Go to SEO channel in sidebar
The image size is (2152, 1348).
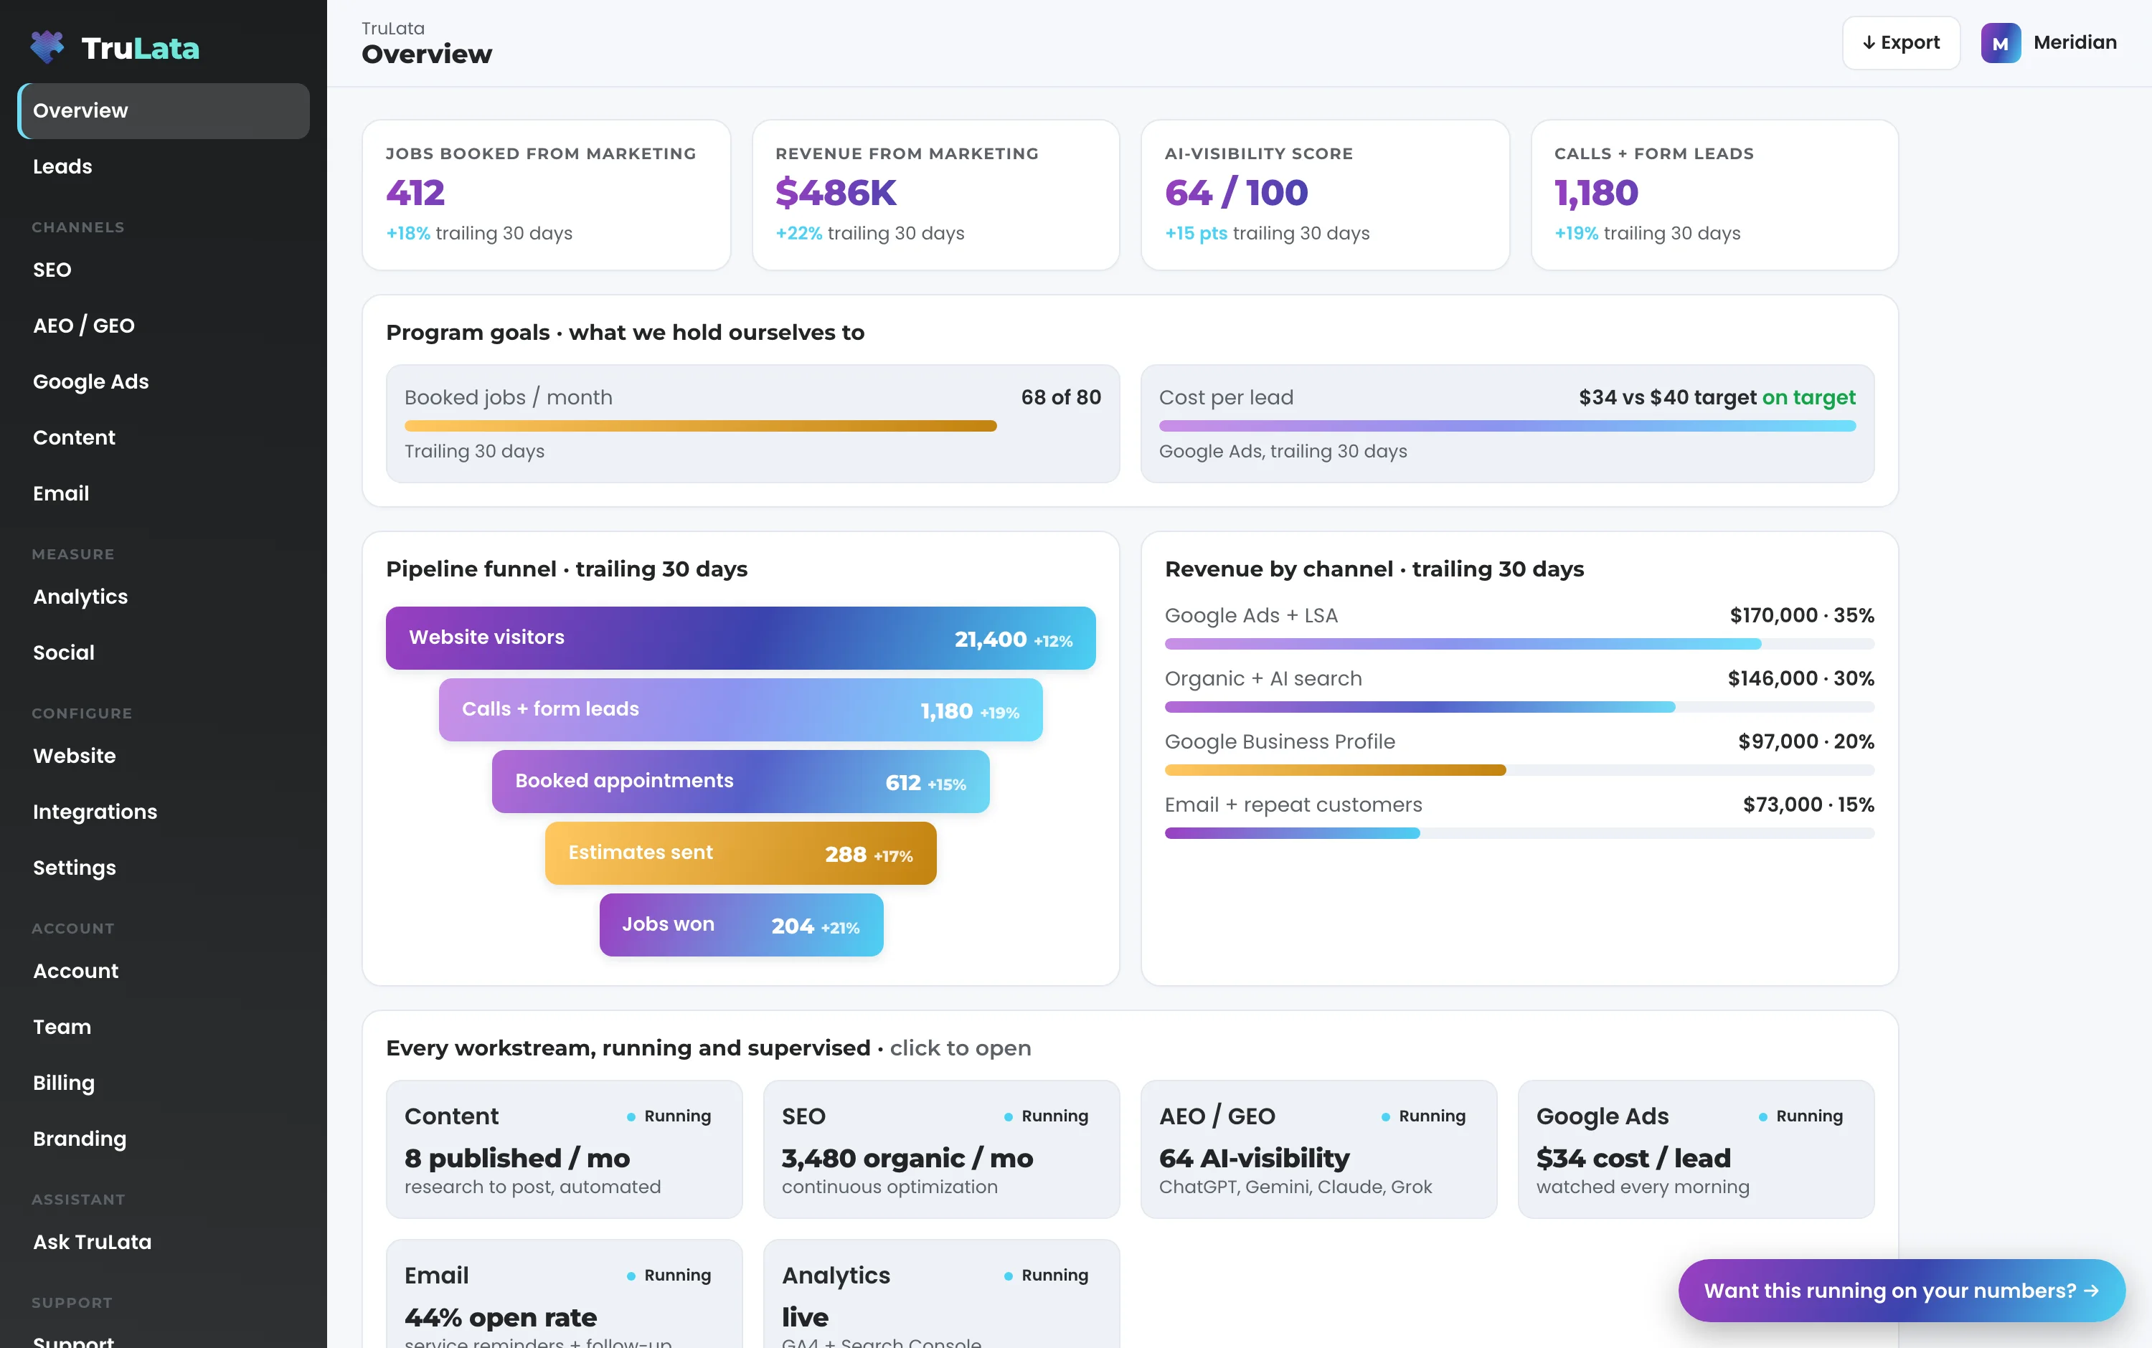pos(164,270)
